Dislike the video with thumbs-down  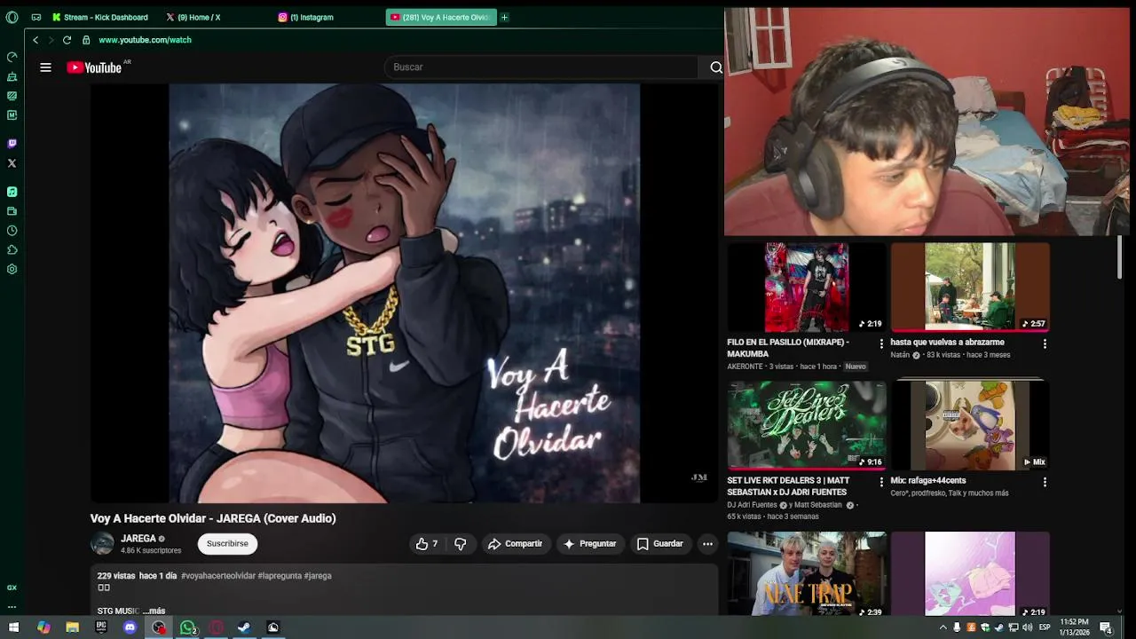461,544
